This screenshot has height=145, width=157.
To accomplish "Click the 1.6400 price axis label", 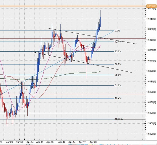I will pos(151,29).
